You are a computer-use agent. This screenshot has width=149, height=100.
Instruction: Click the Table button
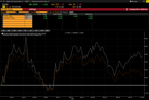[x=71, y=12]
